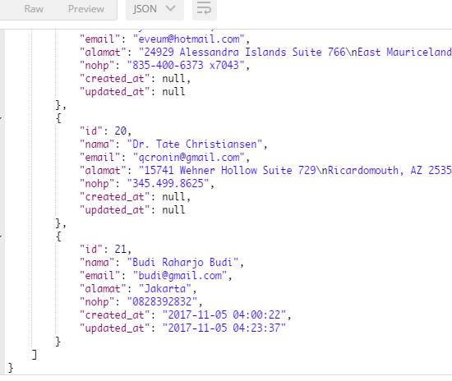Switch to the Raw view tab
The height and width of the screenshot is (381, 452).
(x=34, y=9)
